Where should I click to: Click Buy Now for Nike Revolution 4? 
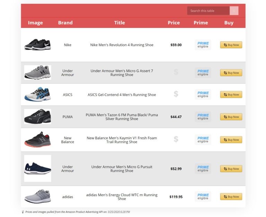coord(231,45)
